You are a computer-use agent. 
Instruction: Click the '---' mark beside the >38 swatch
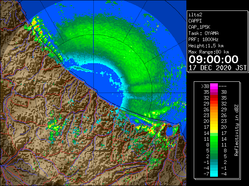point(223,86)
